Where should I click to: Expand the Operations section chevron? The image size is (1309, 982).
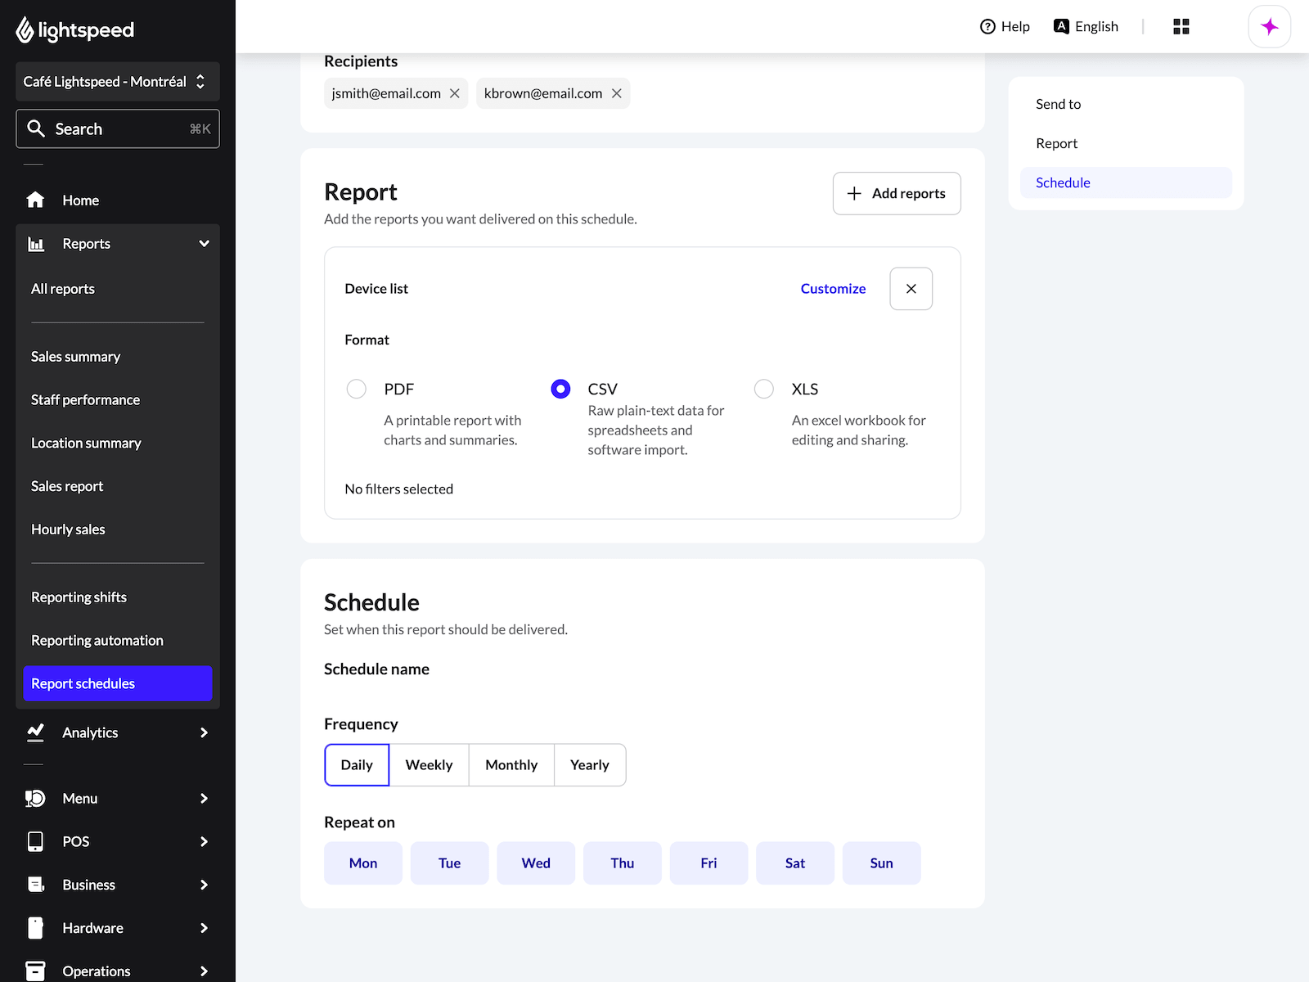pyautogui.click(x=204, y=971)
